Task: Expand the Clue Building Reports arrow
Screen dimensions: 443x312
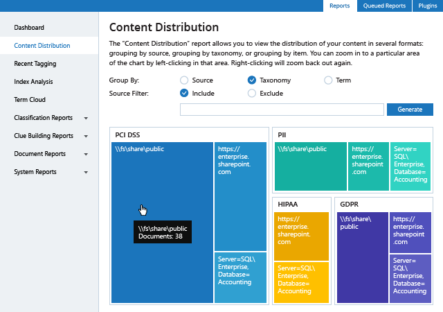Action: (86, 137)
